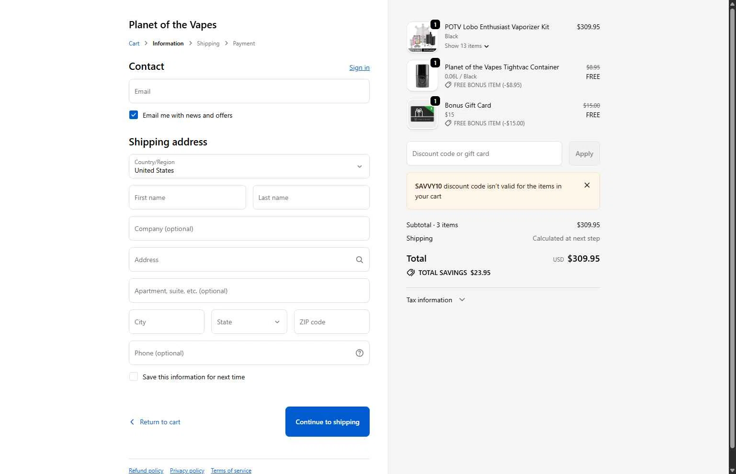
Task: Open the Privacy policy link
Action: [x=187, y=471]
